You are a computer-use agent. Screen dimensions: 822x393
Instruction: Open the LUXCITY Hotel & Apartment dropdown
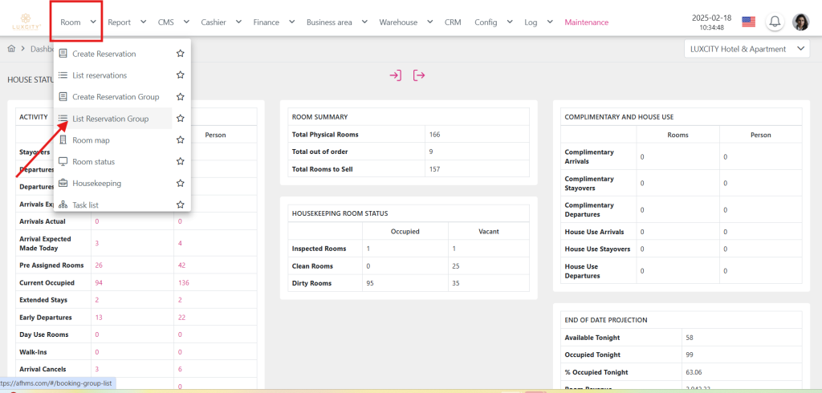click(x=746, y=50)
